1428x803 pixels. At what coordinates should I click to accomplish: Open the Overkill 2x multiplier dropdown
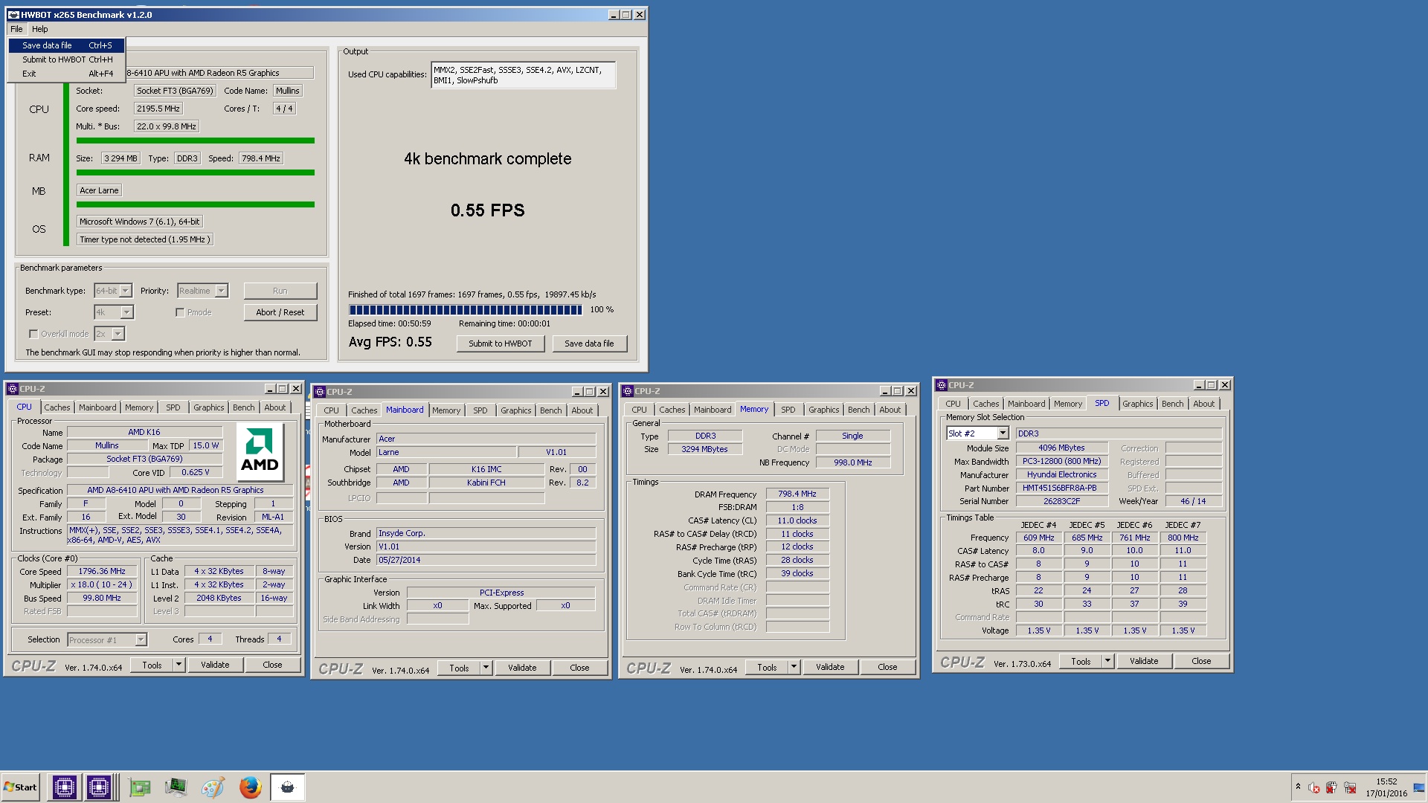(x=118, y=334)
